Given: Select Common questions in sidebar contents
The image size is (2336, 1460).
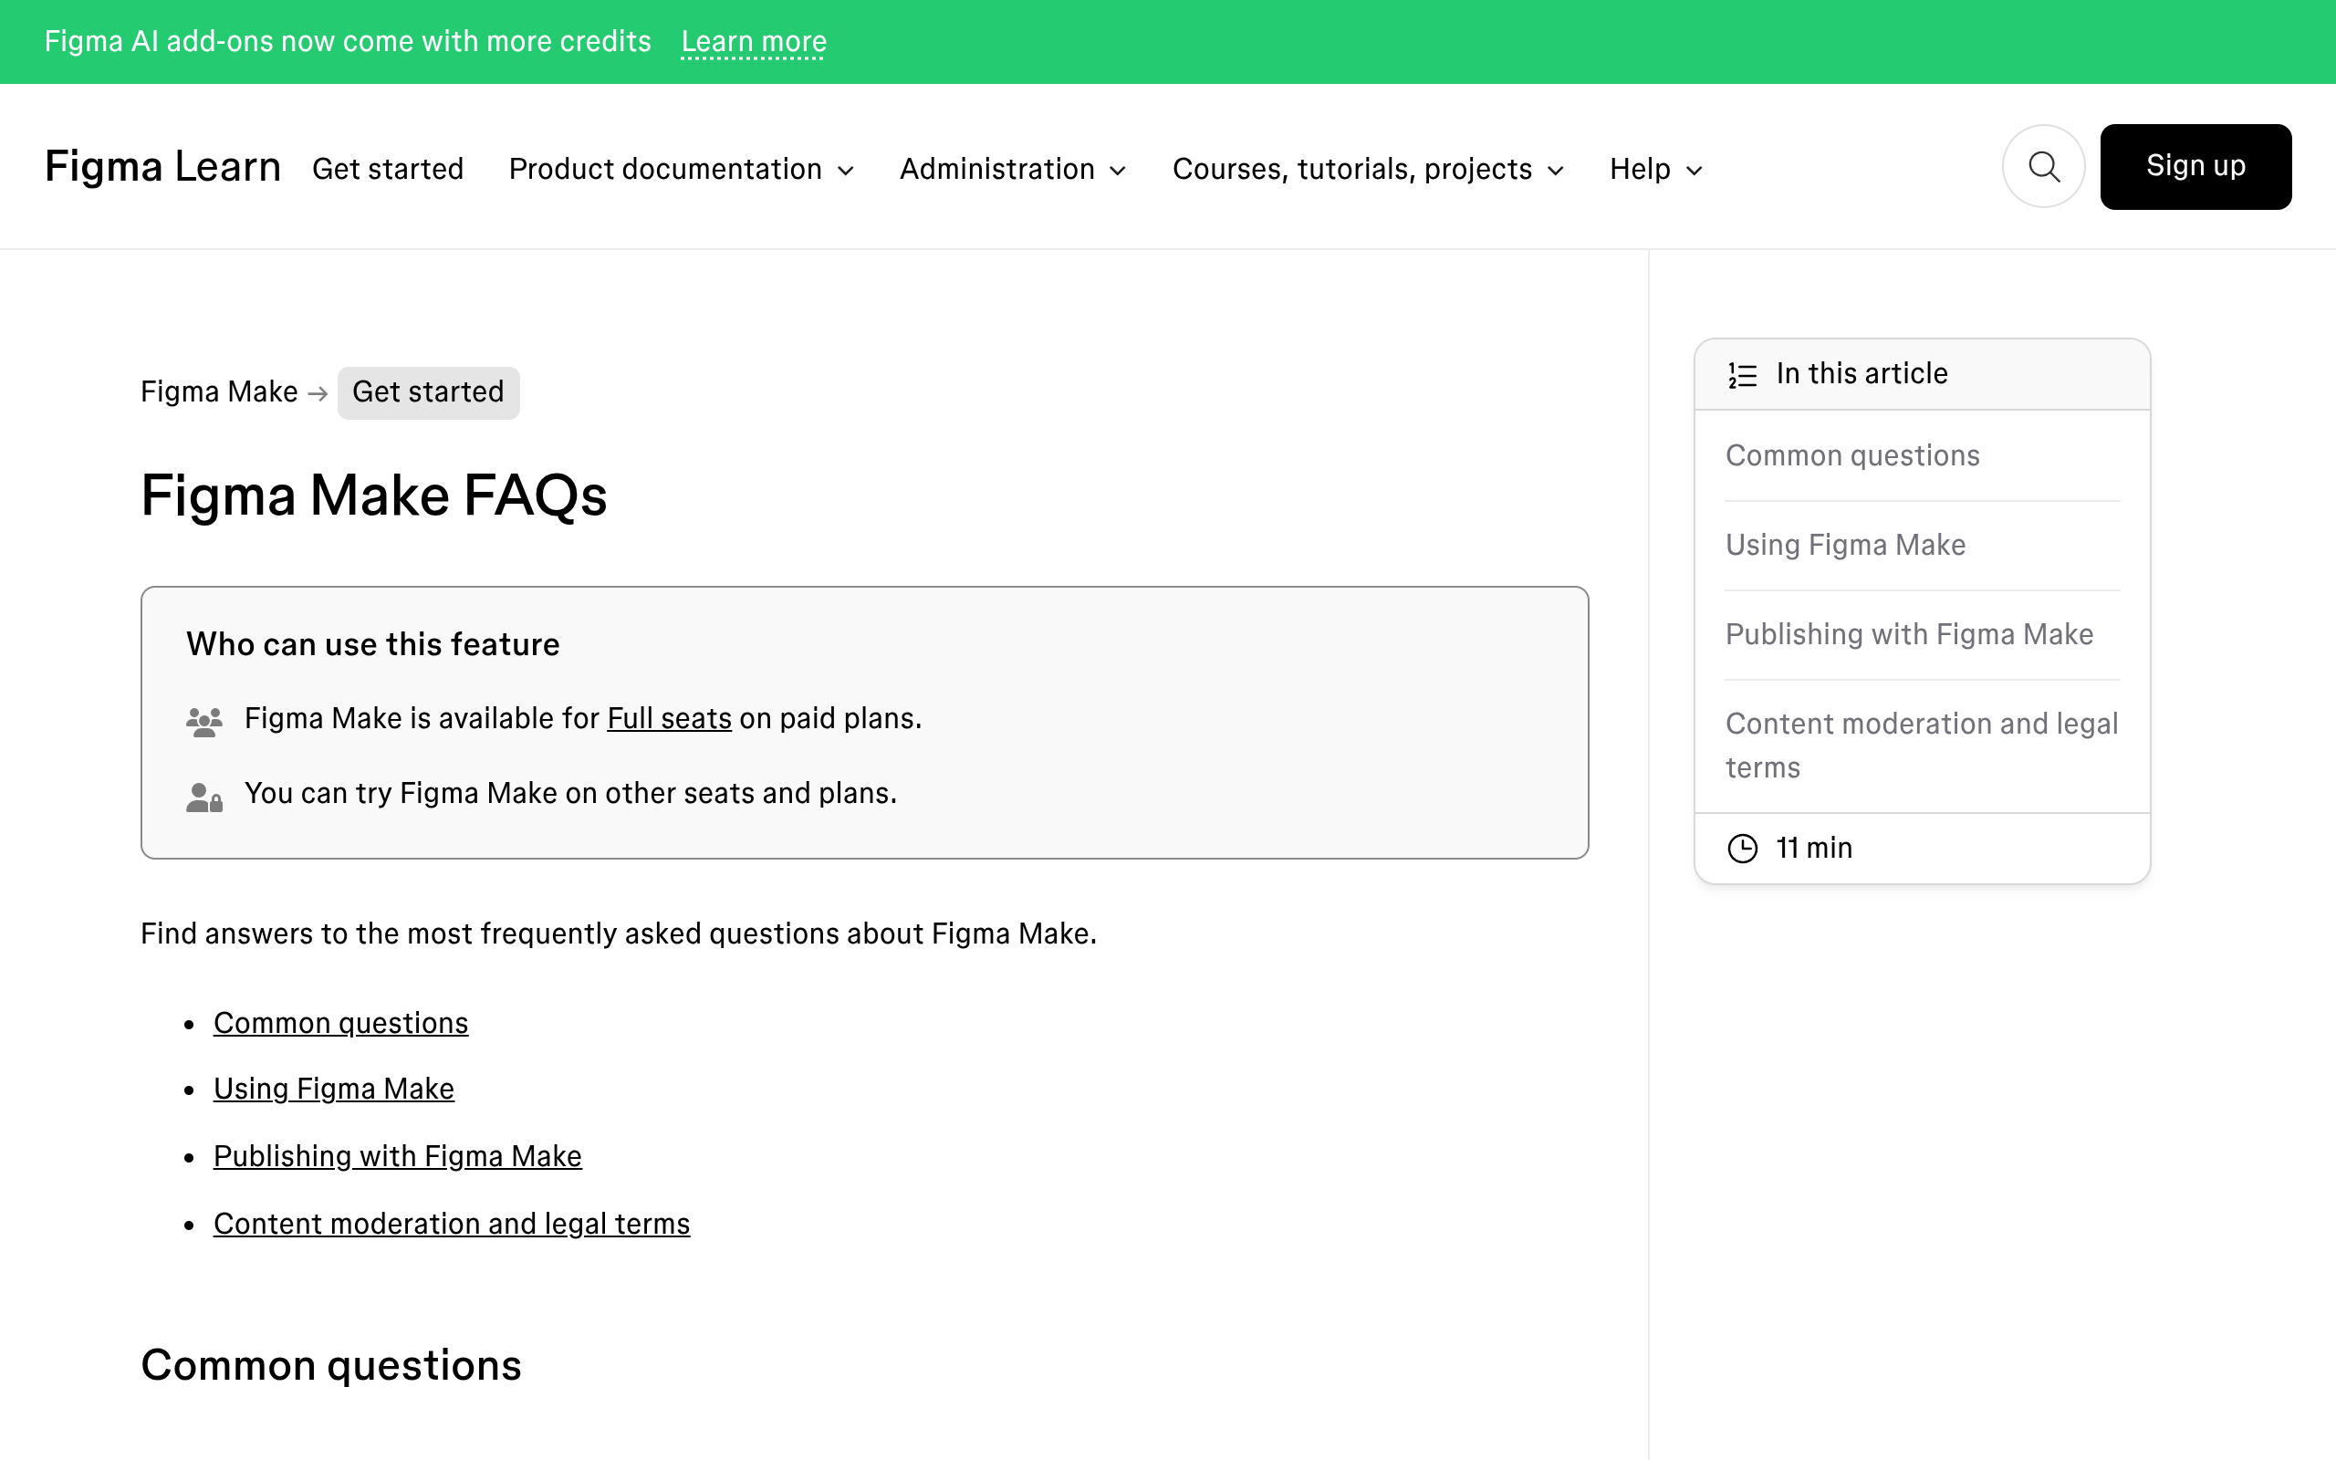Looking at the screenshot, I should [1852, 455].
